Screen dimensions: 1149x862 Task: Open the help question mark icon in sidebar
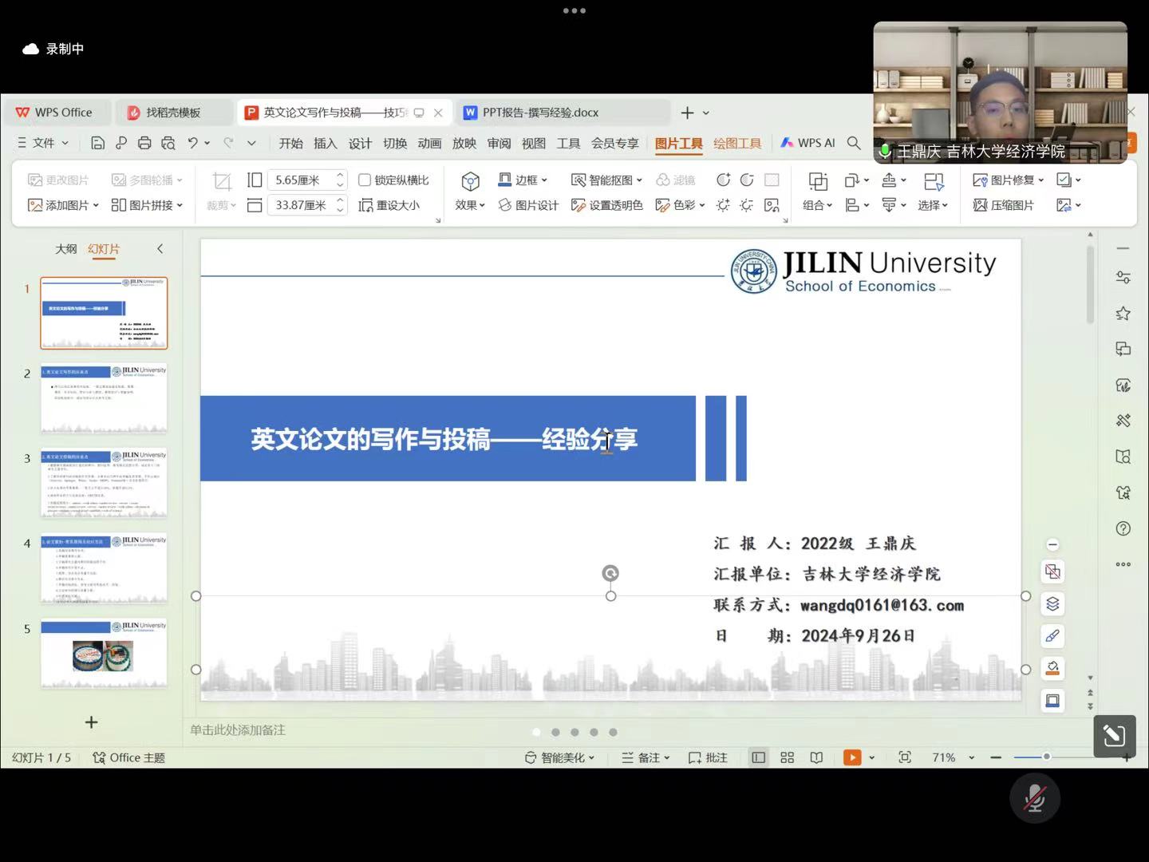1123,528
